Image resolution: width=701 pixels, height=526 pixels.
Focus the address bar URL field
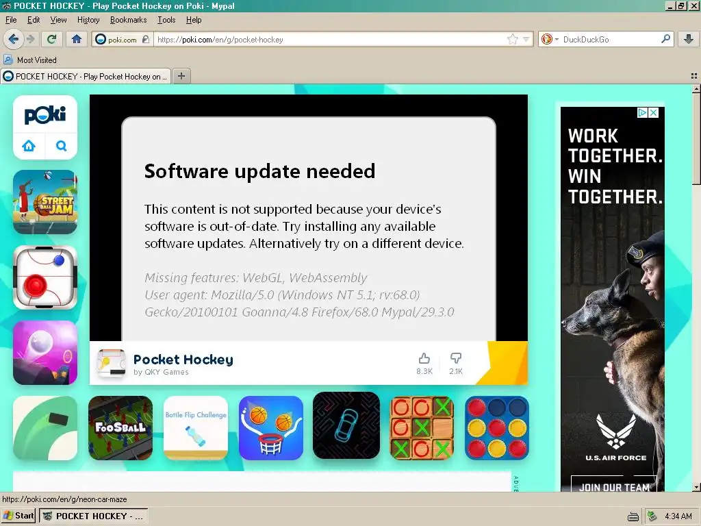coord(331,39)
